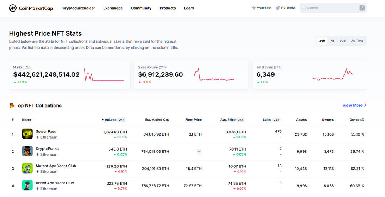Select the Bored Ape Yacht Club avatar
This screenshot has height=197, width=385.
click(27, 185)
